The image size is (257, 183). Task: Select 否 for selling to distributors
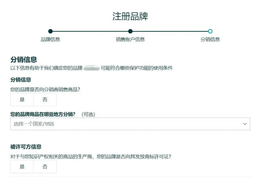(x=45, y=99)
